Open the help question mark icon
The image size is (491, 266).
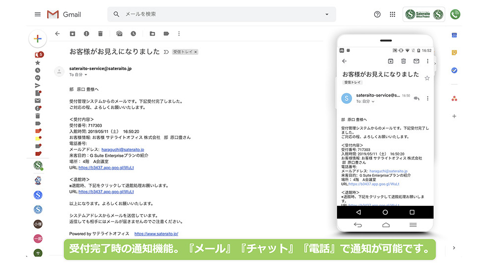coord(377,14)
